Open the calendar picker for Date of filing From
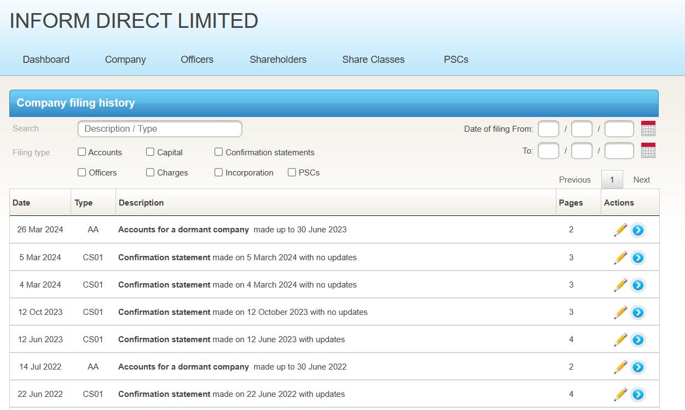The height and width of the screenshot is (410, 685). tap(648, 128)
